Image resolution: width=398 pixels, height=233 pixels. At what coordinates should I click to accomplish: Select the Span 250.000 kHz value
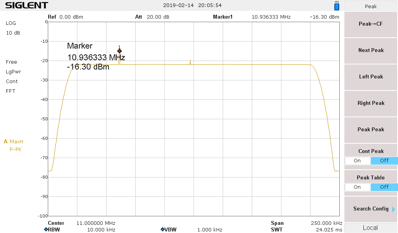point(326,223)
